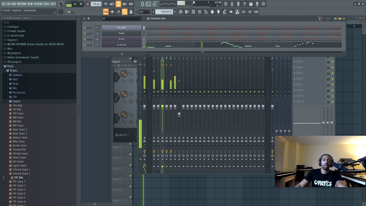Open the browser view icon
This screenshot has height=206, width=366.
coord(206,12)
